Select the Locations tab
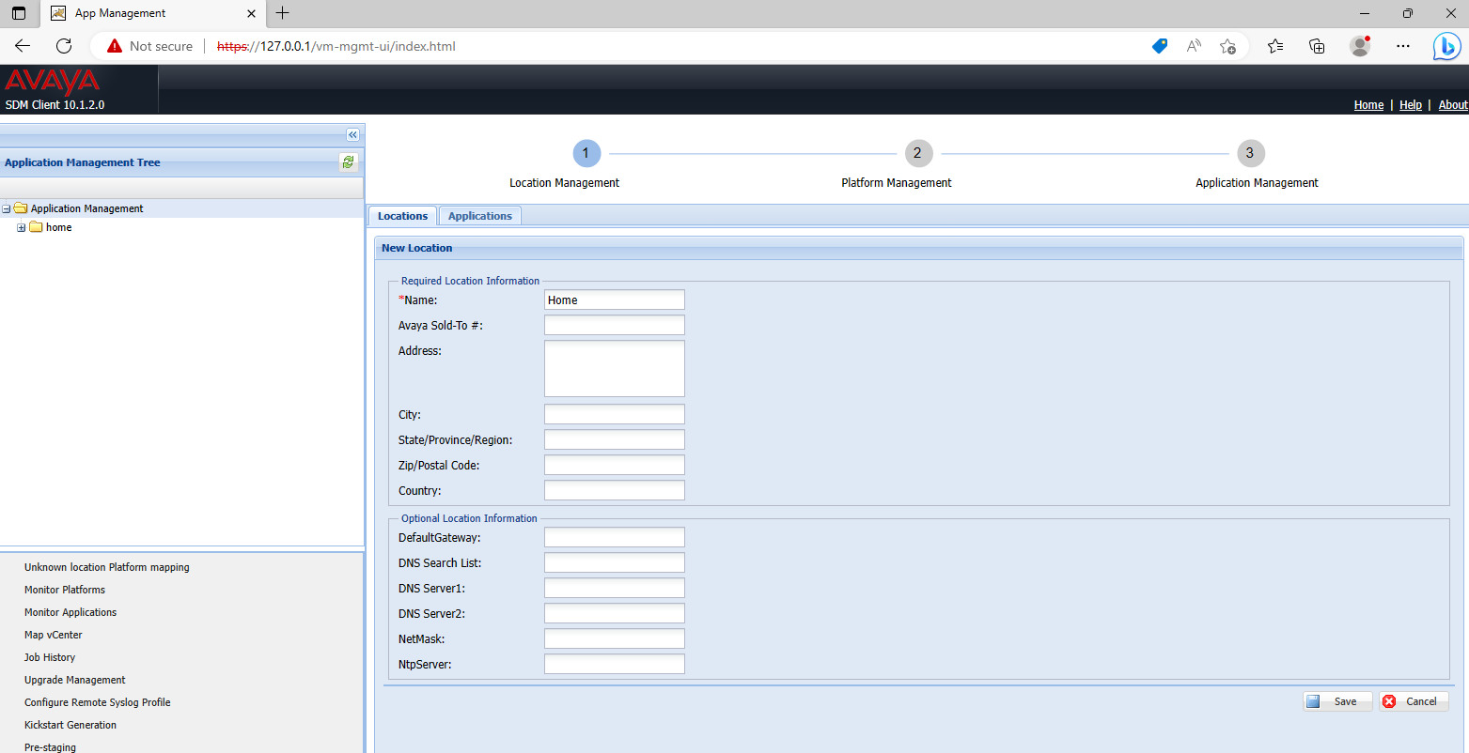 pyautogui.click(x=402, y=216)
